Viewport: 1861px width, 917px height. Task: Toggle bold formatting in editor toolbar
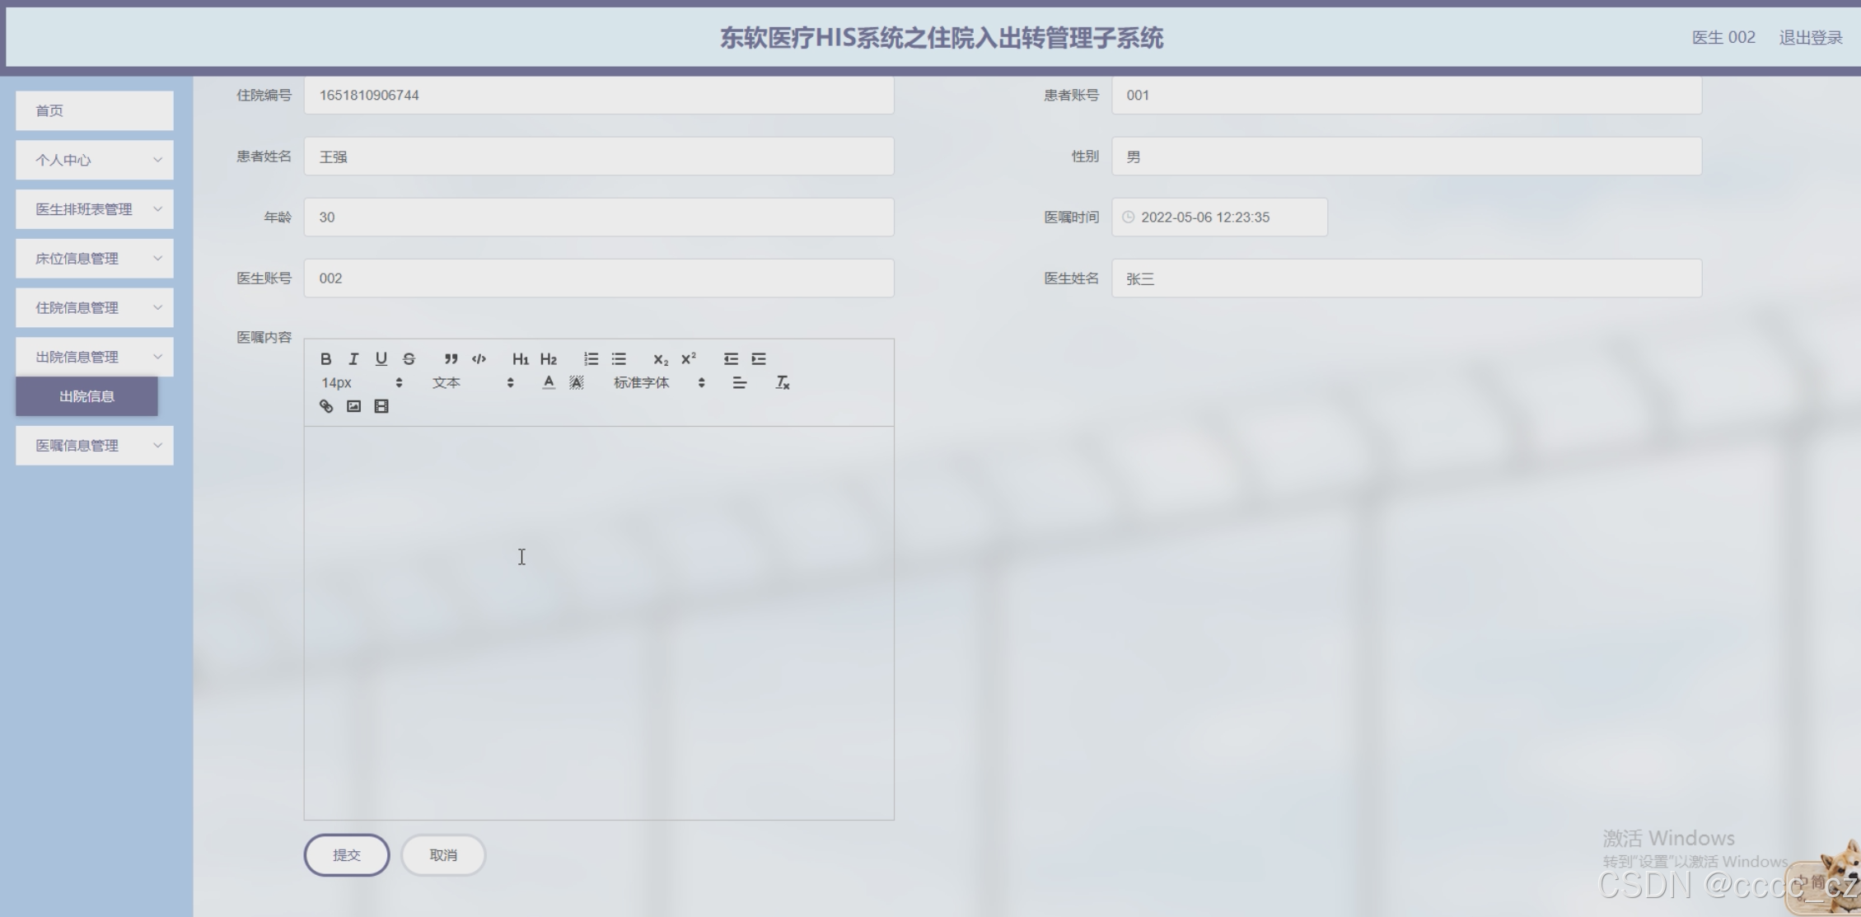point(325,359)
